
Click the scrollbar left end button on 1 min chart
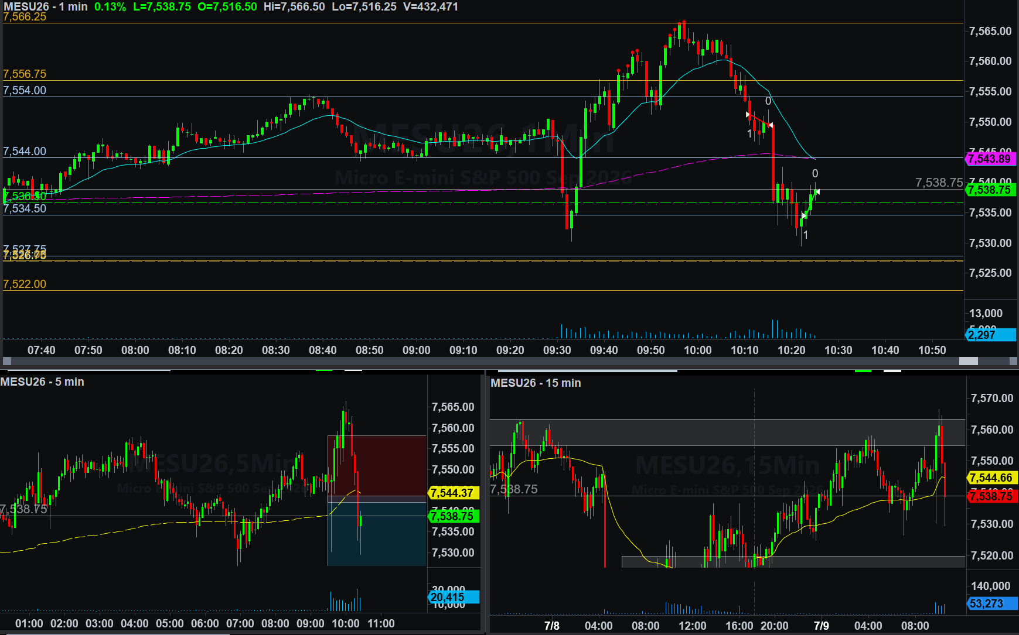pyautogui.click(x=7, y=361)
